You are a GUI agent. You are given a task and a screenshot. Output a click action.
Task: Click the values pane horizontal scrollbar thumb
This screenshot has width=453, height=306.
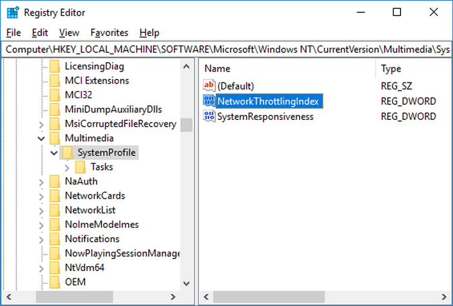269,297
